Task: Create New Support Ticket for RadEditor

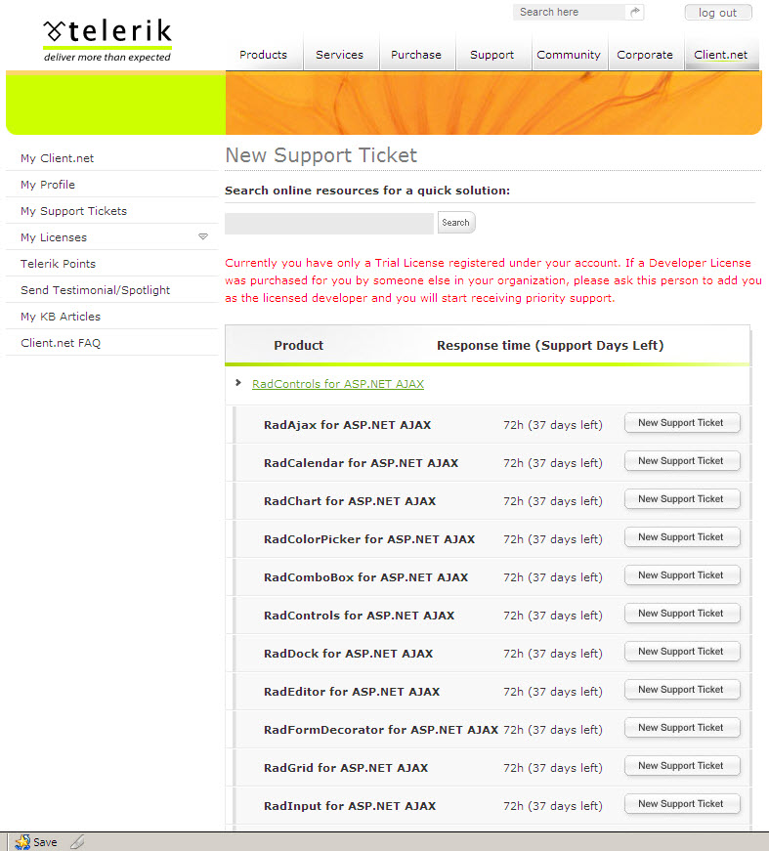Action: (682, 689)
